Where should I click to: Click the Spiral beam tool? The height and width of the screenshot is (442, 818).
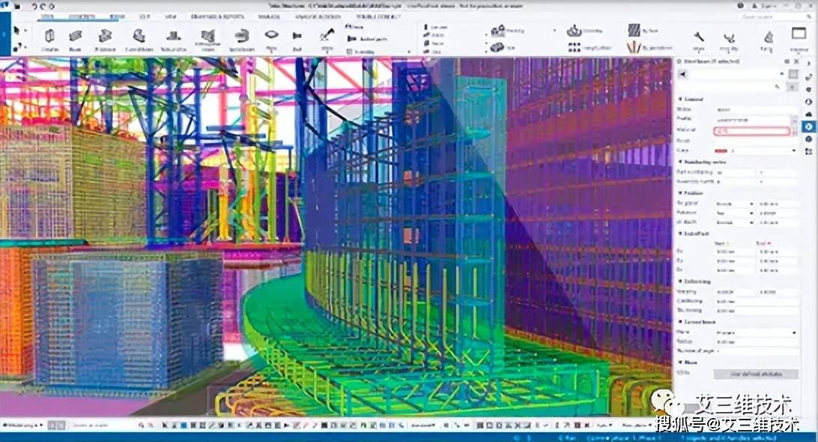[241, 38]
